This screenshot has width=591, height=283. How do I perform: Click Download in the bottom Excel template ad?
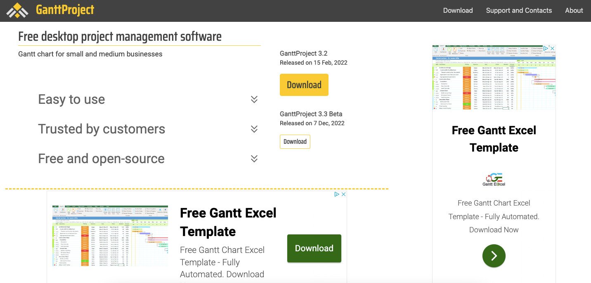click(x=314, y=248)
